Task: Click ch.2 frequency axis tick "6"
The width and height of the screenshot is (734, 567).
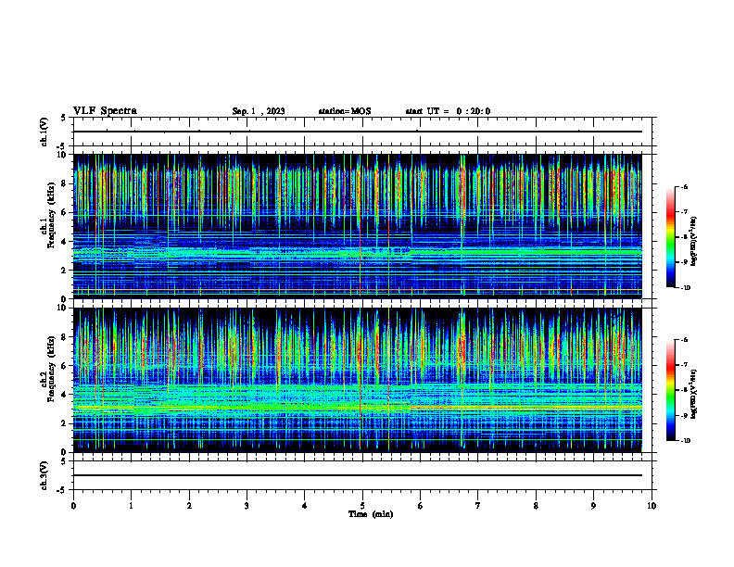Action: coord(64,366)
